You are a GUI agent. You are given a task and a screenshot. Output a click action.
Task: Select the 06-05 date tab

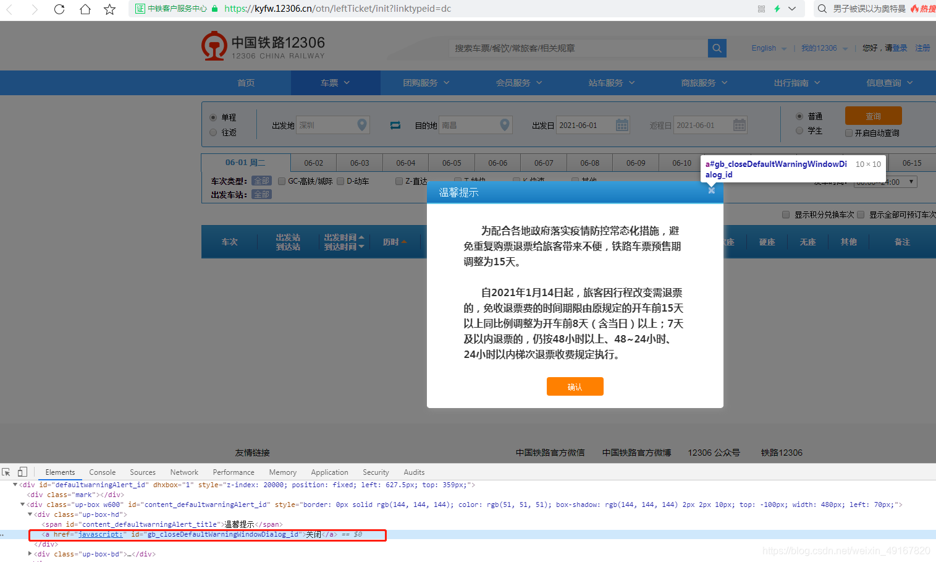click(x=452, y=163)
